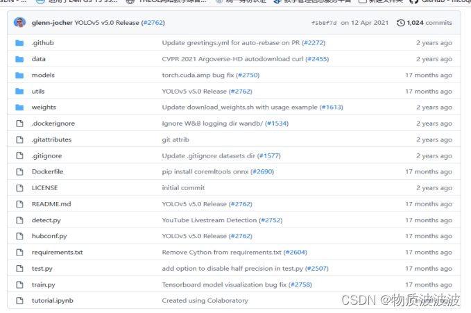This screenshot has width=471, height=313.
Task: Open the models folder
Action: [x=43, y=75]
